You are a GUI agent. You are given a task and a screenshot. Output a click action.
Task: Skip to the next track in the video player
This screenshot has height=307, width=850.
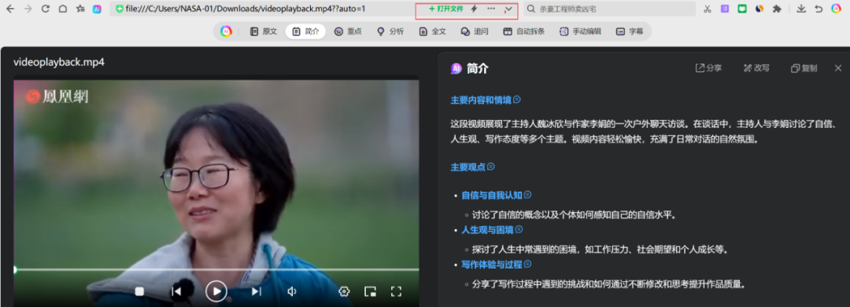click(257, 292)
